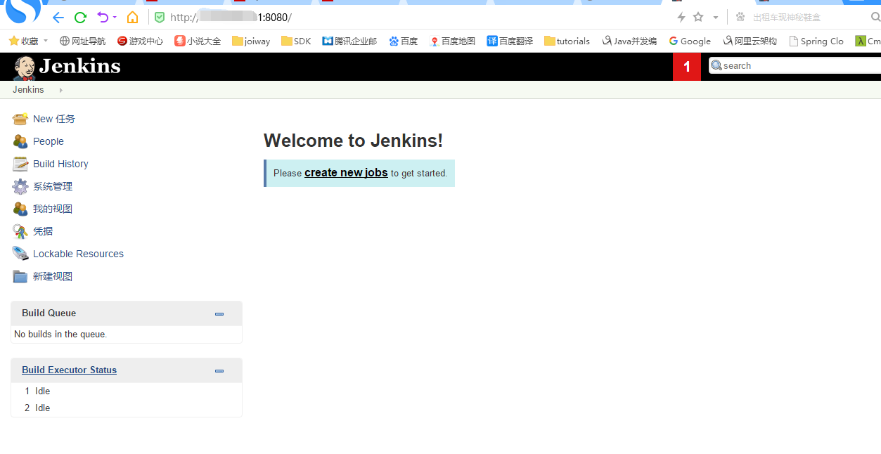Open Spring Clo bookmark
The height and width of the screenshot is (454, 881).
click(x=816, y=41)
